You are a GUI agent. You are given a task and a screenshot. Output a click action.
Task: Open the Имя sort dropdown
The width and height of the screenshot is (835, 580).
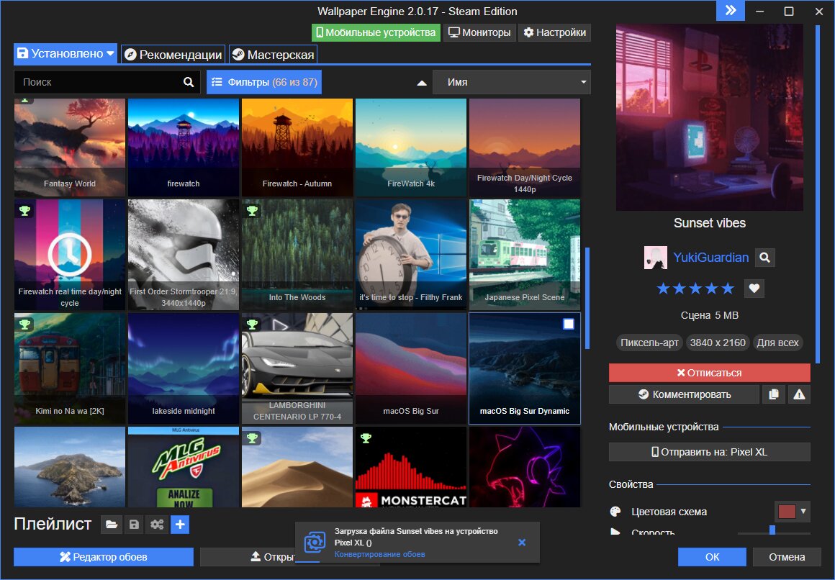click(512, 82)
